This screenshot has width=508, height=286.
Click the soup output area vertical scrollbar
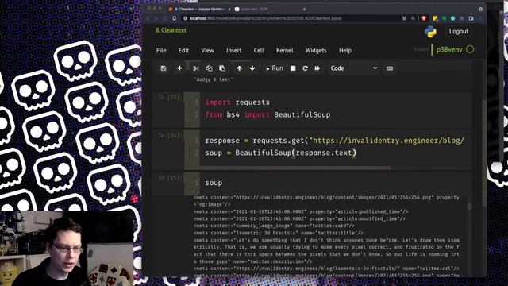coord(469,207)
